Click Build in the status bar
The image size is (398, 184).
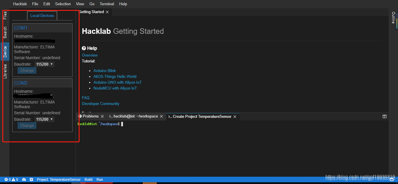click(x=89, y=180)
